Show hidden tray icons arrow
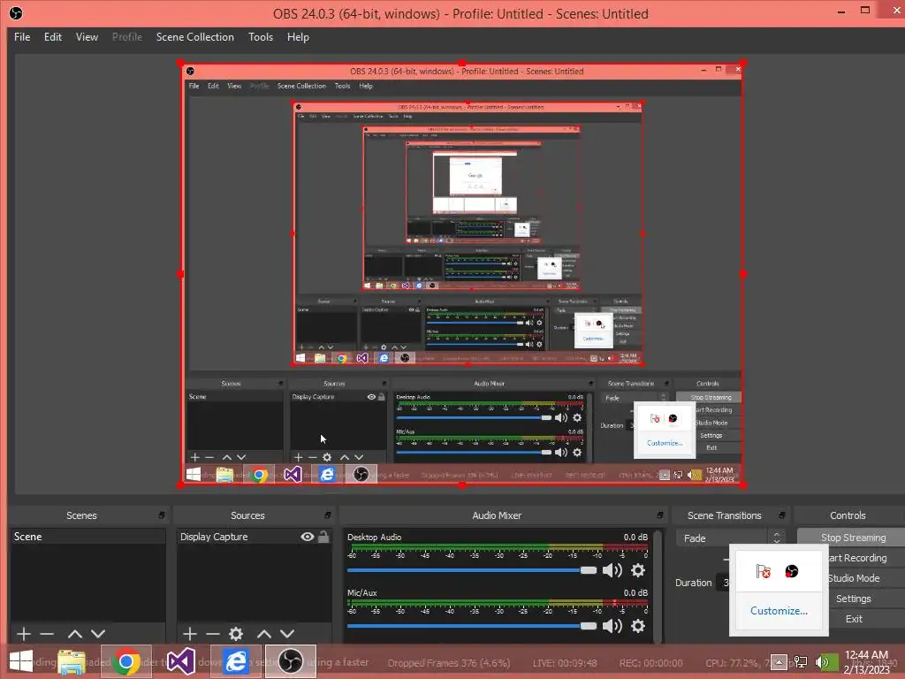905x679 pixels. point(779,662)
